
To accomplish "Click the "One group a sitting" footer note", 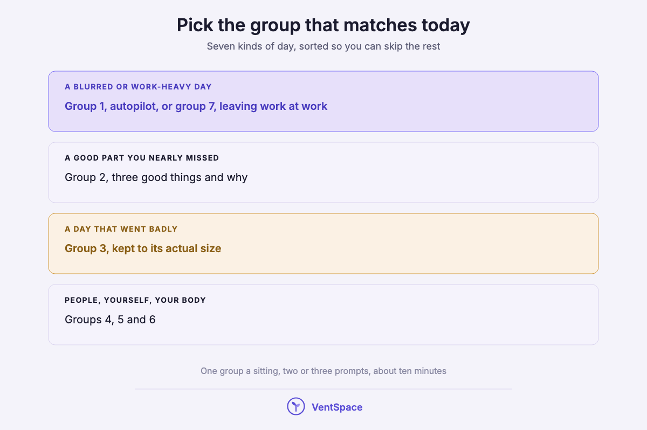I will [323, 371].
